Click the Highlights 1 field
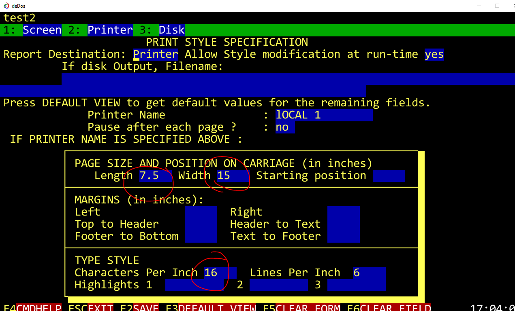 click(194, 285)
